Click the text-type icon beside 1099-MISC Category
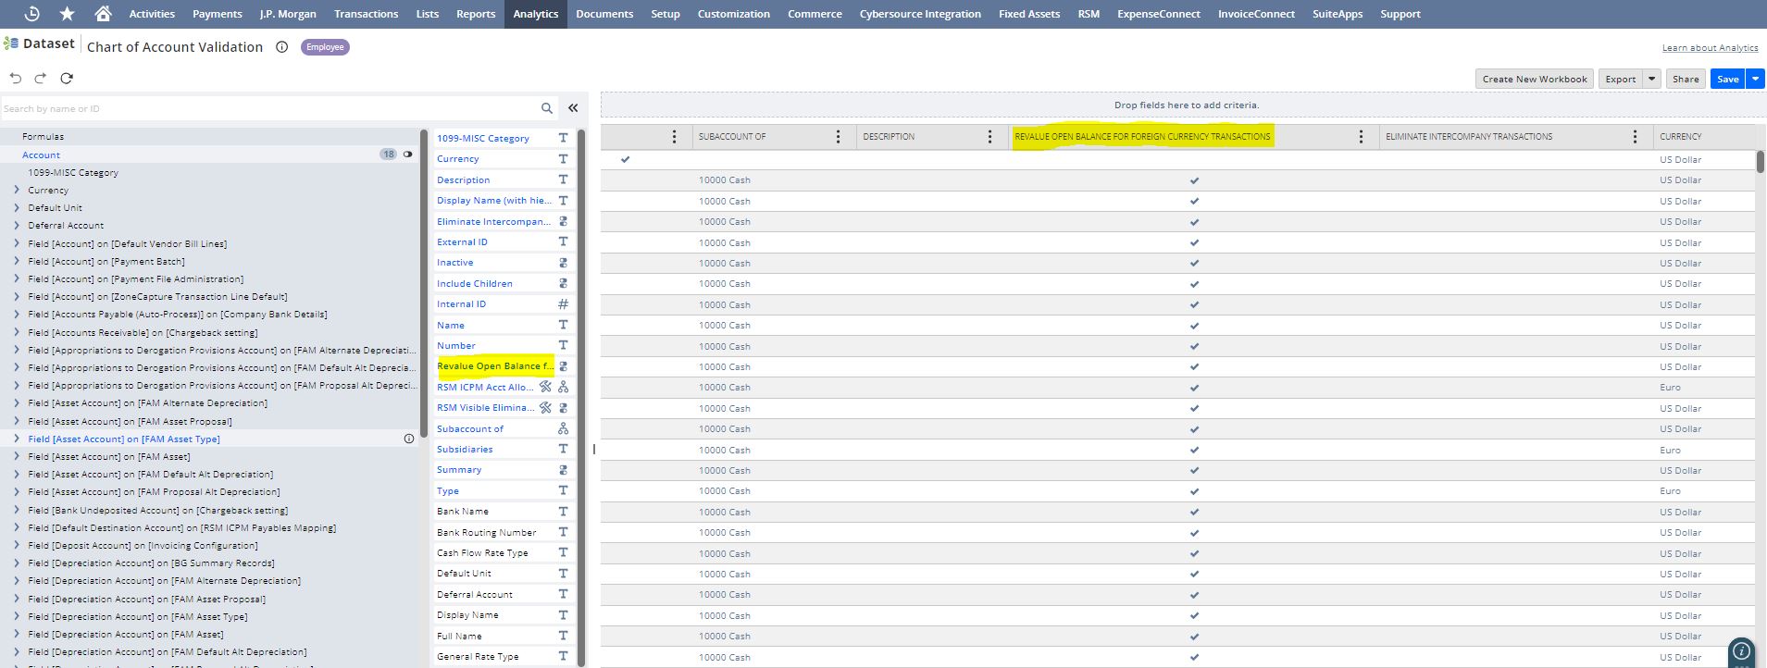The image size is (1767, 668). pos(563,138)
